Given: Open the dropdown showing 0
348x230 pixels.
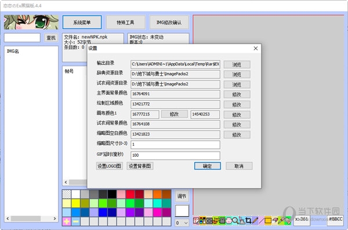Looking at the screenshot, I should 182,222.
